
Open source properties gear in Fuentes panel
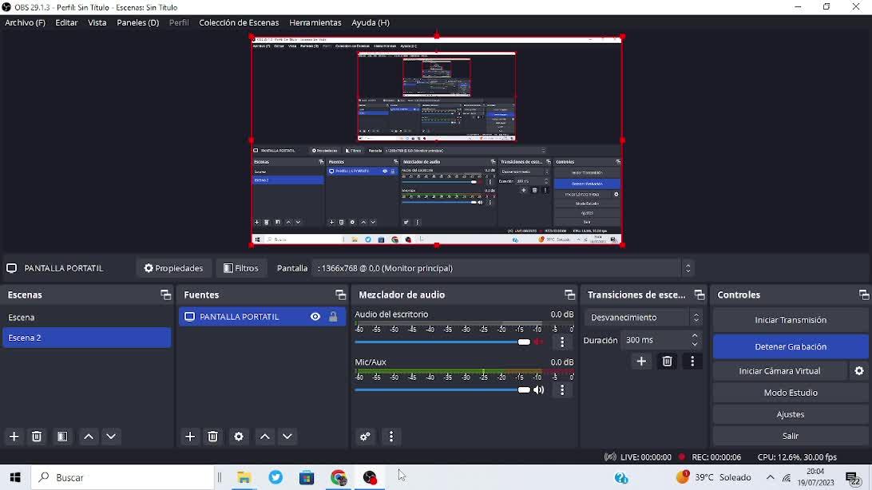point(239,437)
